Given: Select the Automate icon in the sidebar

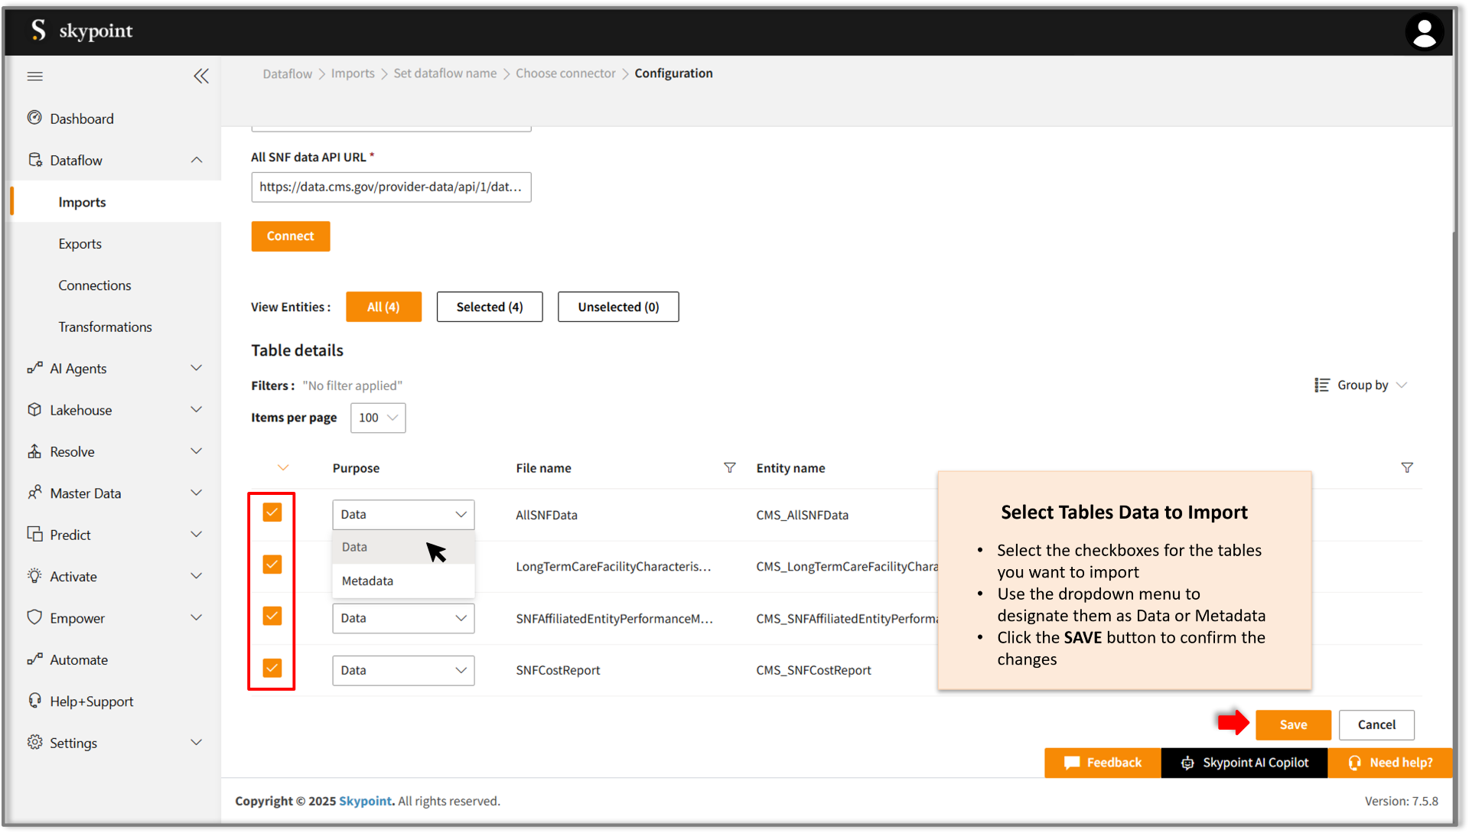Looking at the screenshot, I should (x=35, y=659).
